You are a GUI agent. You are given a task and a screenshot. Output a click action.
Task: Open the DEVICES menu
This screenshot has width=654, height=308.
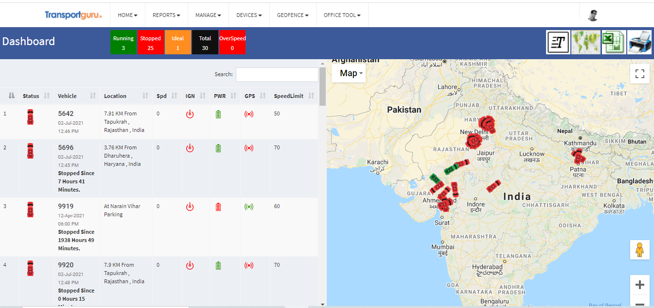click(249, 15)
